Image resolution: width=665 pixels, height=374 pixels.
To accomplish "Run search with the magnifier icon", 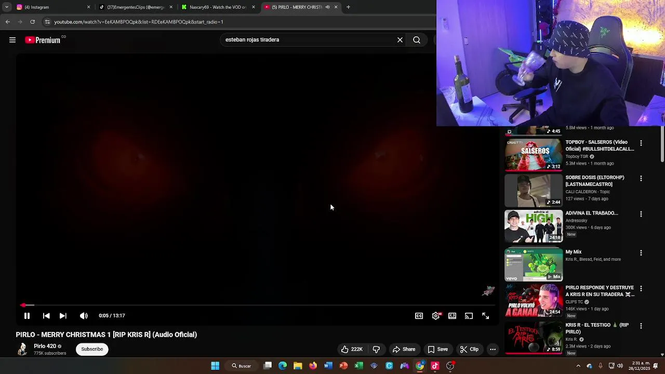I will click(x=417, y=40).
